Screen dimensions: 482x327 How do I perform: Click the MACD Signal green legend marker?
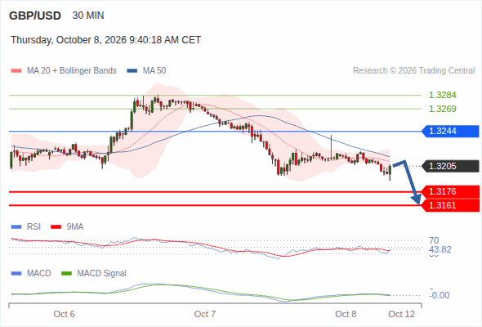point(67,273)
